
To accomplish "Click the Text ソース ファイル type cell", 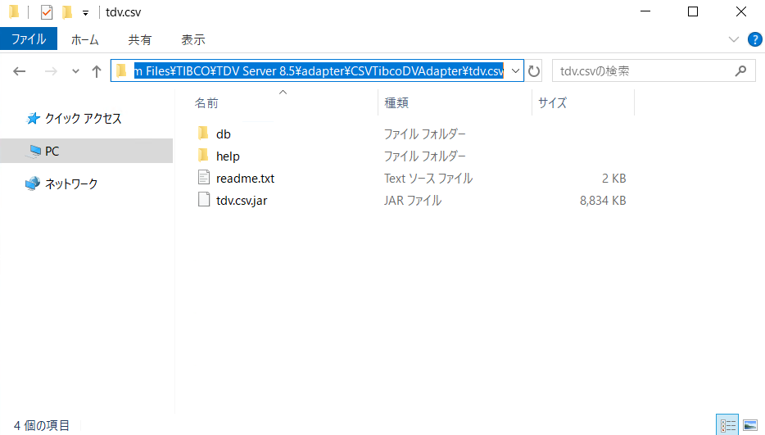I will click(x=428, y=179).
